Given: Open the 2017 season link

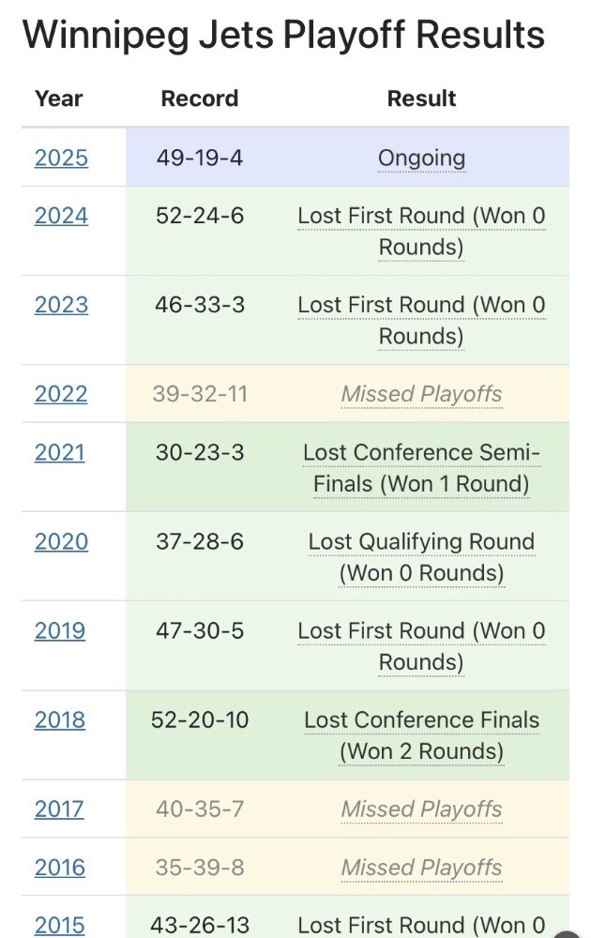Looking at the screenshot, I should (x=59, y=809).
